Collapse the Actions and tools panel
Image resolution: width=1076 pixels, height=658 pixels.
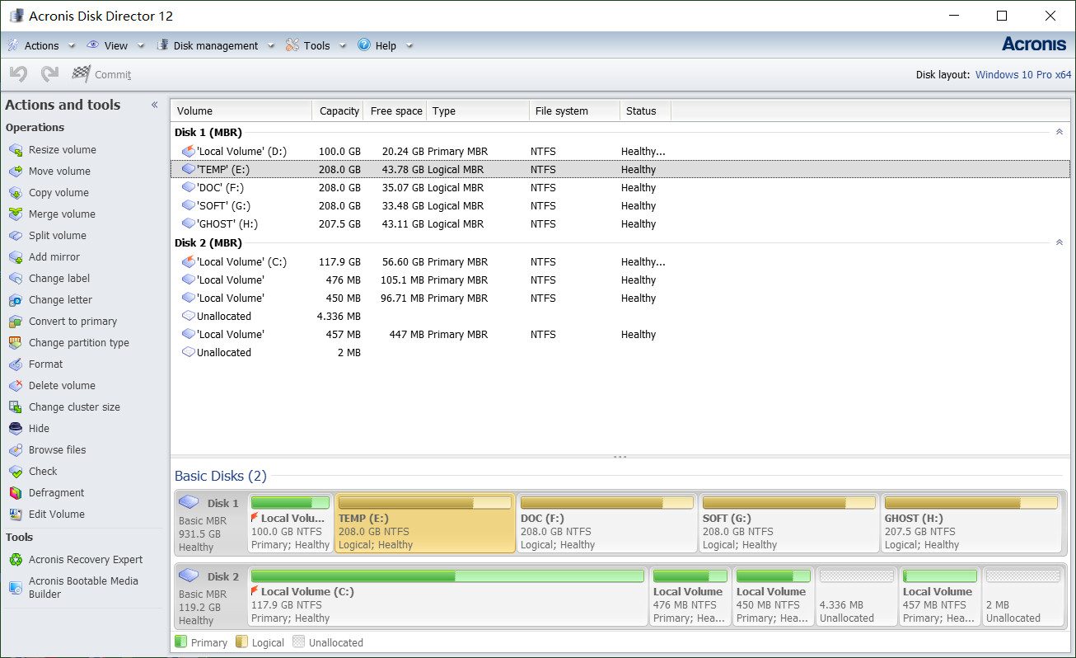tap(154, 105)
